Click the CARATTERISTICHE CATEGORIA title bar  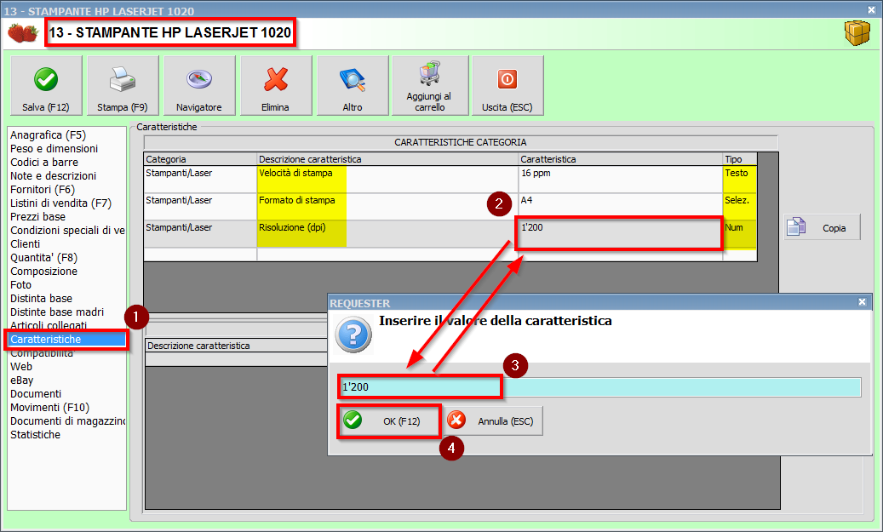pyautogui.click(x=461, y=142)
